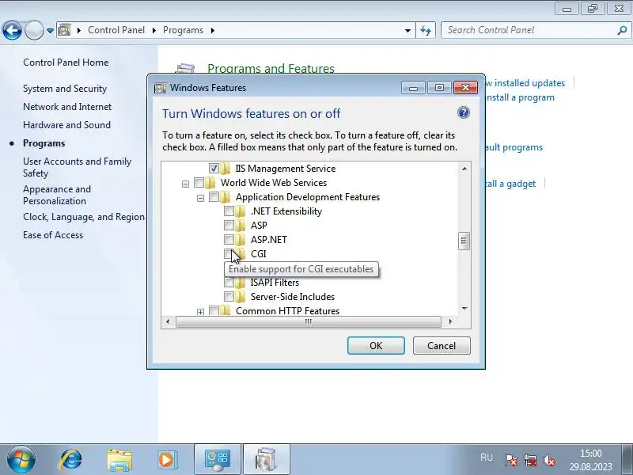Click the Windows Features title bar icon
The image size is (633, 475).
(x=160, y=88)
